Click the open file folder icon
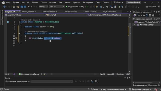This screenshot has height=91, width=161. click(18, 7)
